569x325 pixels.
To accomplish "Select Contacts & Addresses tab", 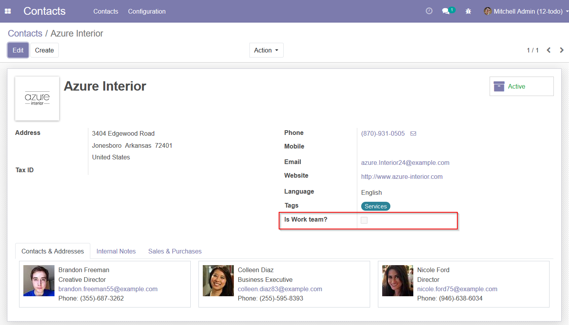I will coord(53,251).
